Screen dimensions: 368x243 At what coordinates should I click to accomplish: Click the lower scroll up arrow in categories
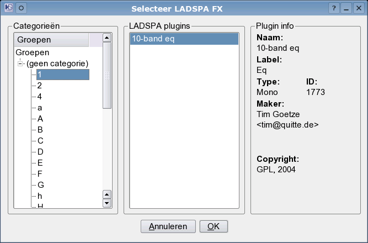107,194
